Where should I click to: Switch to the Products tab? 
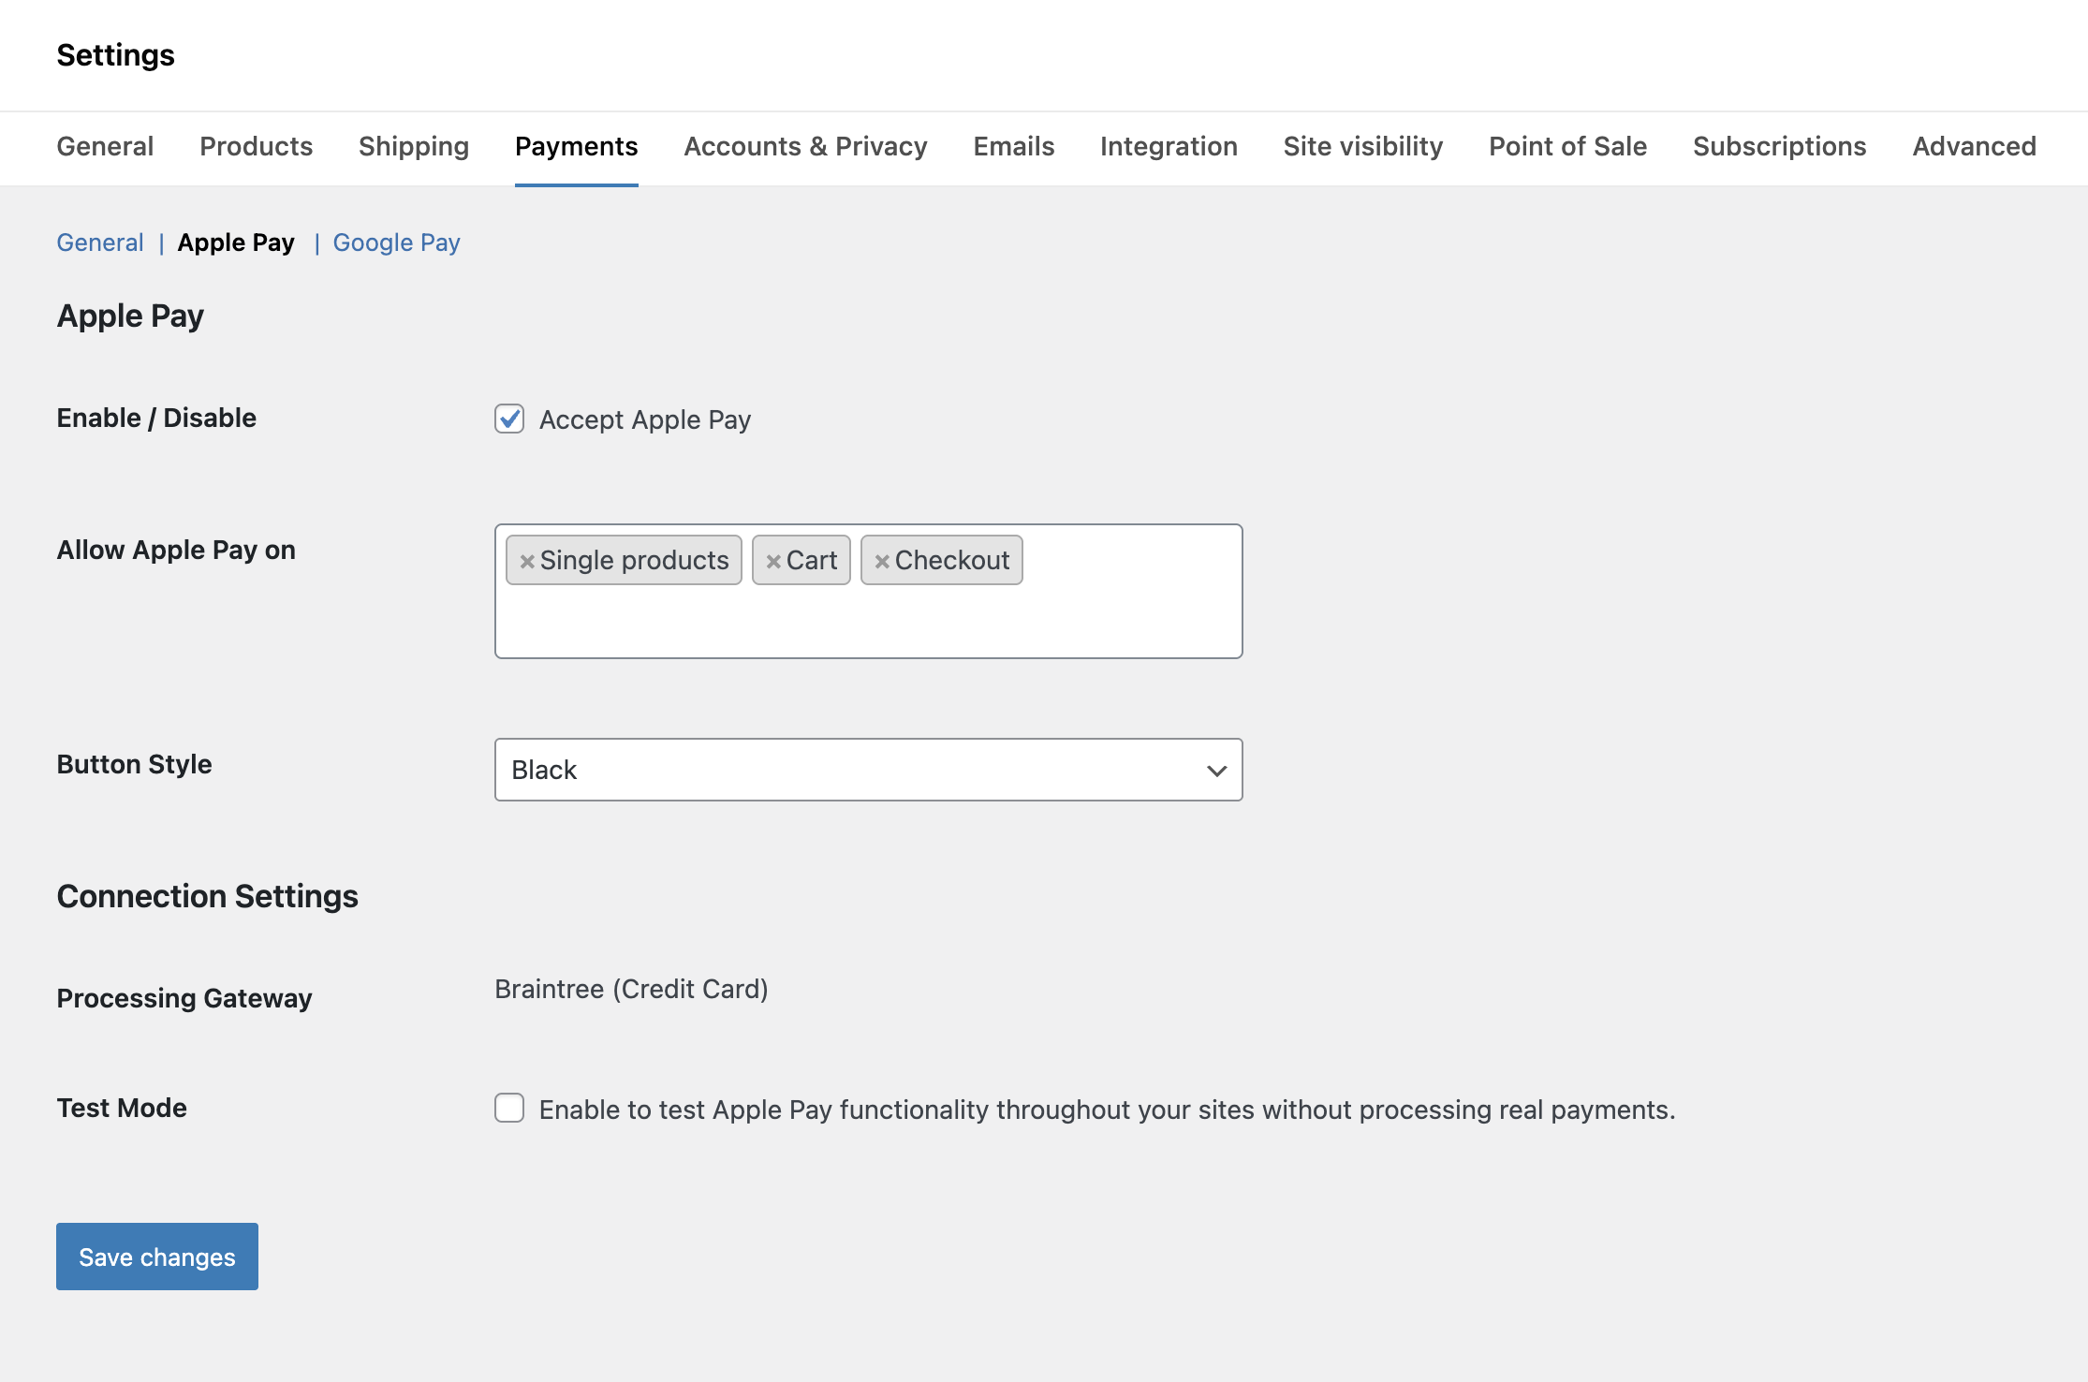[x=256, y=146]
